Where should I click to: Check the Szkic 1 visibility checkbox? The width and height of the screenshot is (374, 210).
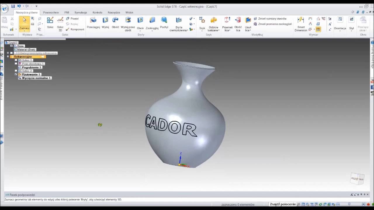16,60
